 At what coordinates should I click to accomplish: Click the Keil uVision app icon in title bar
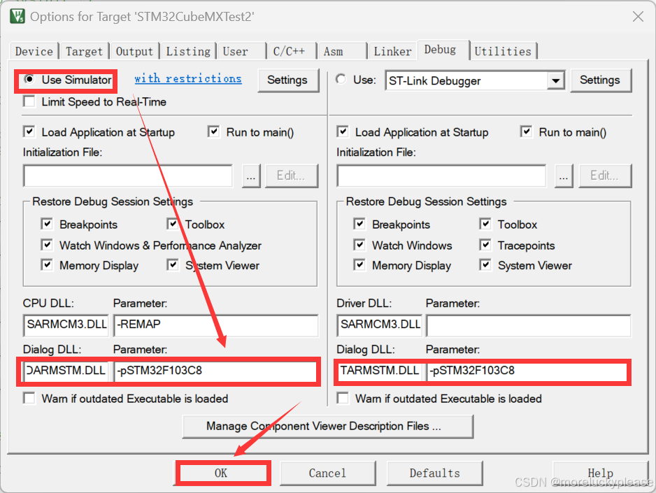coord(17,16)
